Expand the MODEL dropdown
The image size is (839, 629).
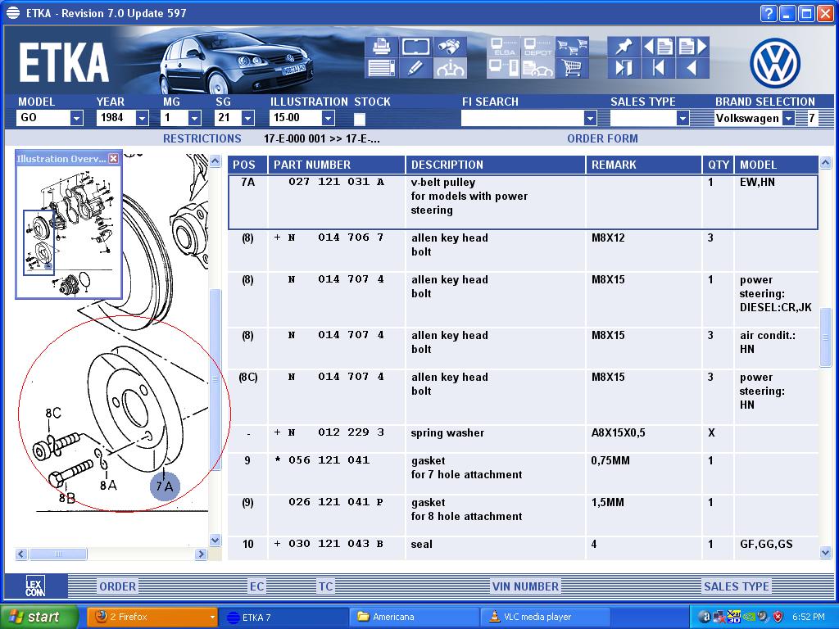click(x=76, y=119)
